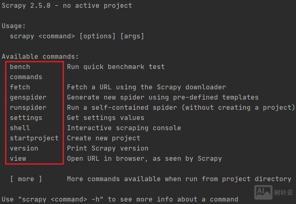Click the 'shell' command name

[20, 128]
